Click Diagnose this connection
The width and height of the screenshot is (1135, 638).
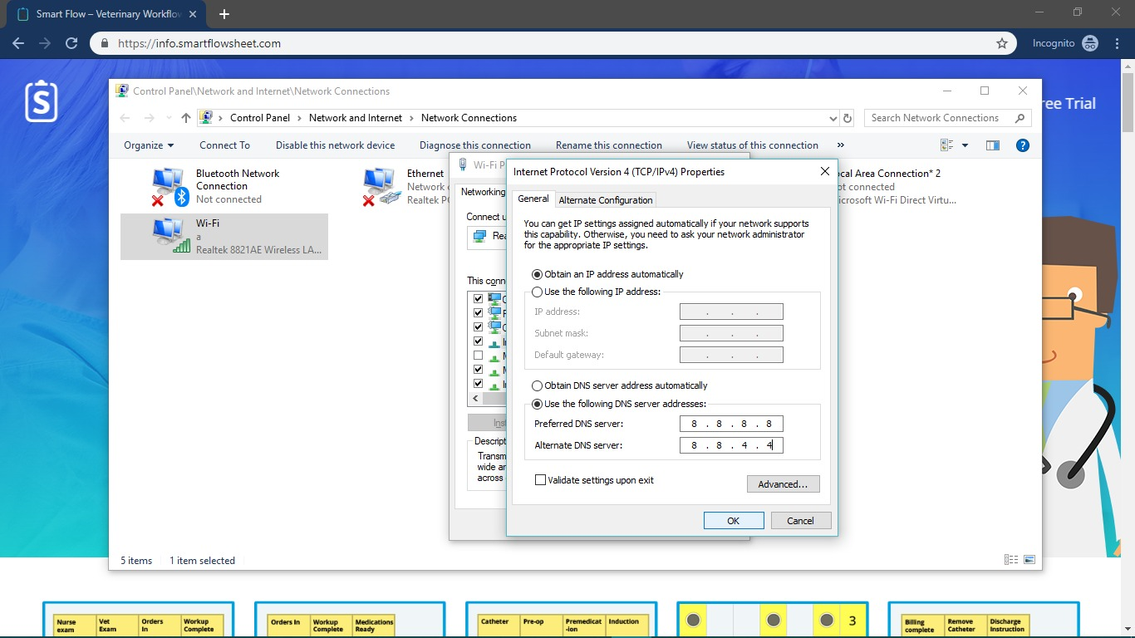click(475, 145)
